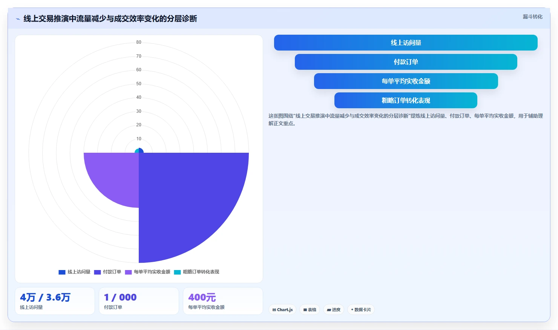
Task: Click the 线上访问量 caption under 4万 / 3.6万
Action: (31, 307)
